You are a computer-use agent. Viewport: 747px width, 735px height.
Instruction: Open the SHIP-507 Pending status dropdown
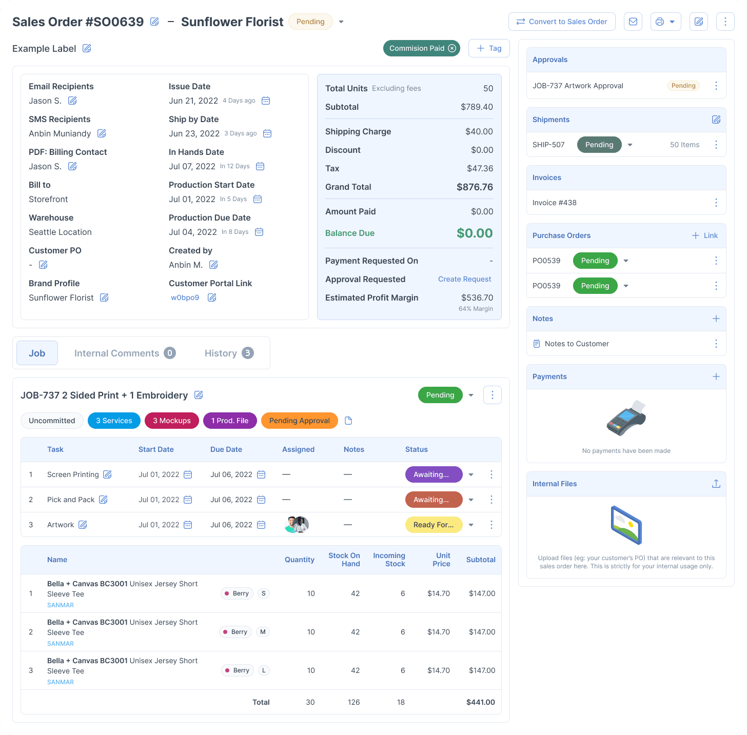[x=630, y=145]
